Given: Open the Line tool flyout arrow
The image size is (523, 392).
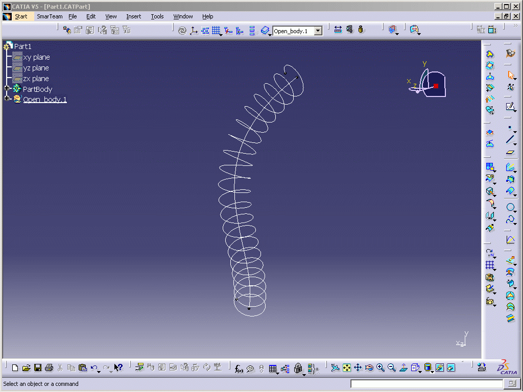Looking at the screenshot, I should [515, 144].
